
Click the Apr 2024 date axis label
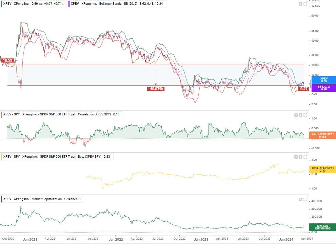point(307,239)
